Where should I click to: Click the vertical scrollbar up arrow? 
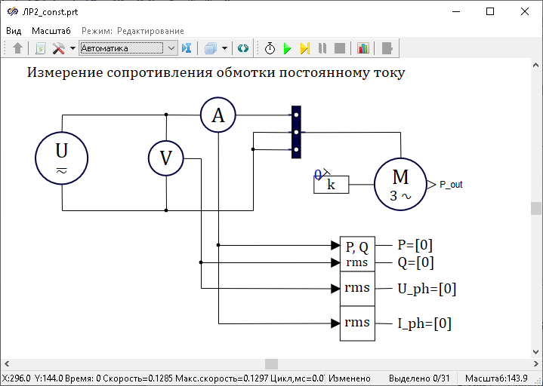click(535, 65)
